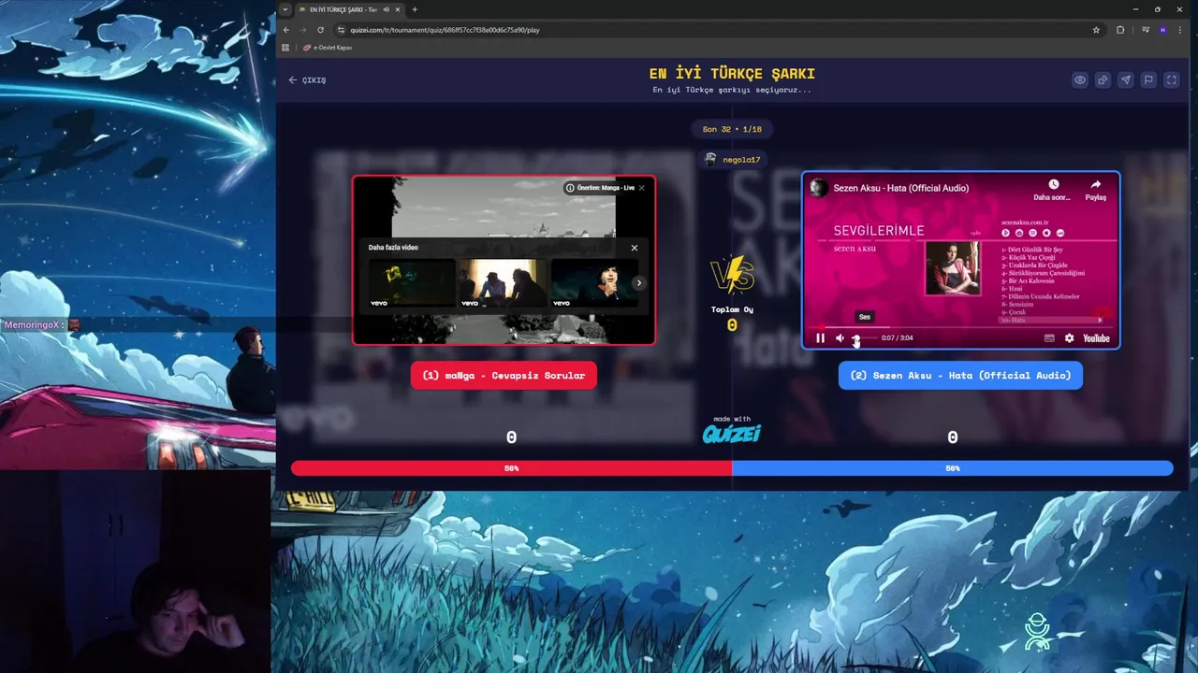
Task: Open the Önerilen: Manga - Live suggestion
Action: (x=600, y=188)
